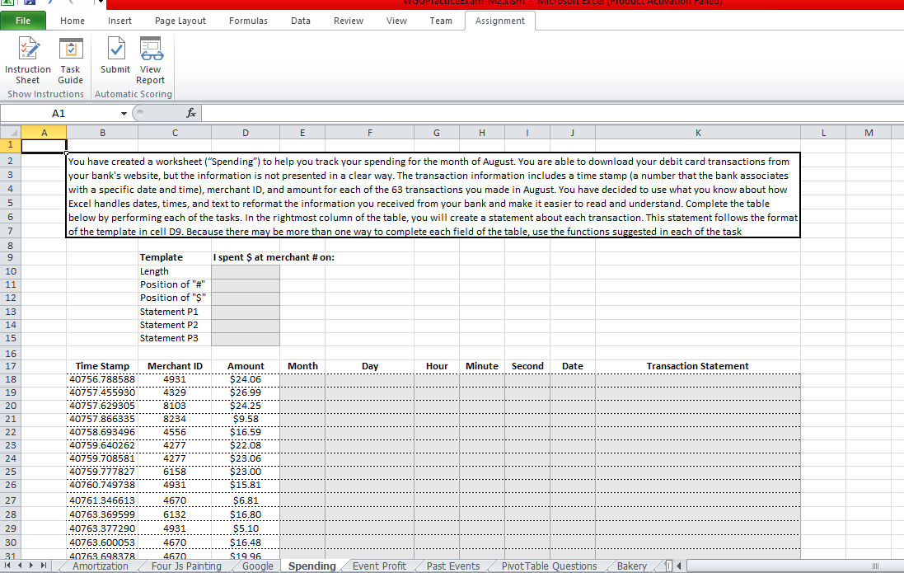Switch to the Event Profit sheet
Image resolution: width=904 pixels, height=573 pixels.
(x=379, y=566)
